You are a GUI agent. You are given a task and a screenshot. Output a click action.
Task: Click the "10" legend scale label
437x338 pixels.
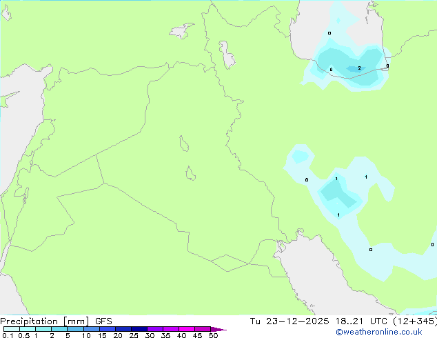pyautogui.click(x=86, y=335)
